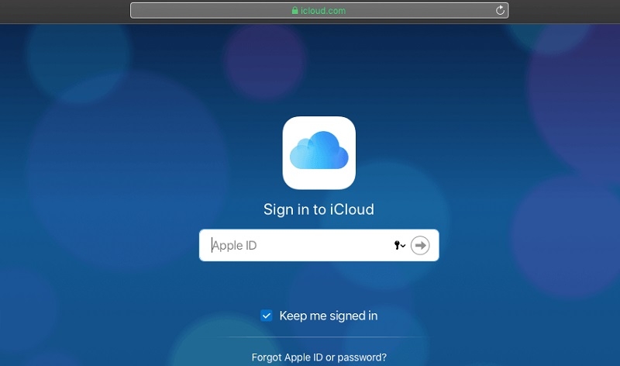This screenshot has height=366, width=620.
Task: Click the Sign in to iCloud heading
Action: [x=319, y=209]
